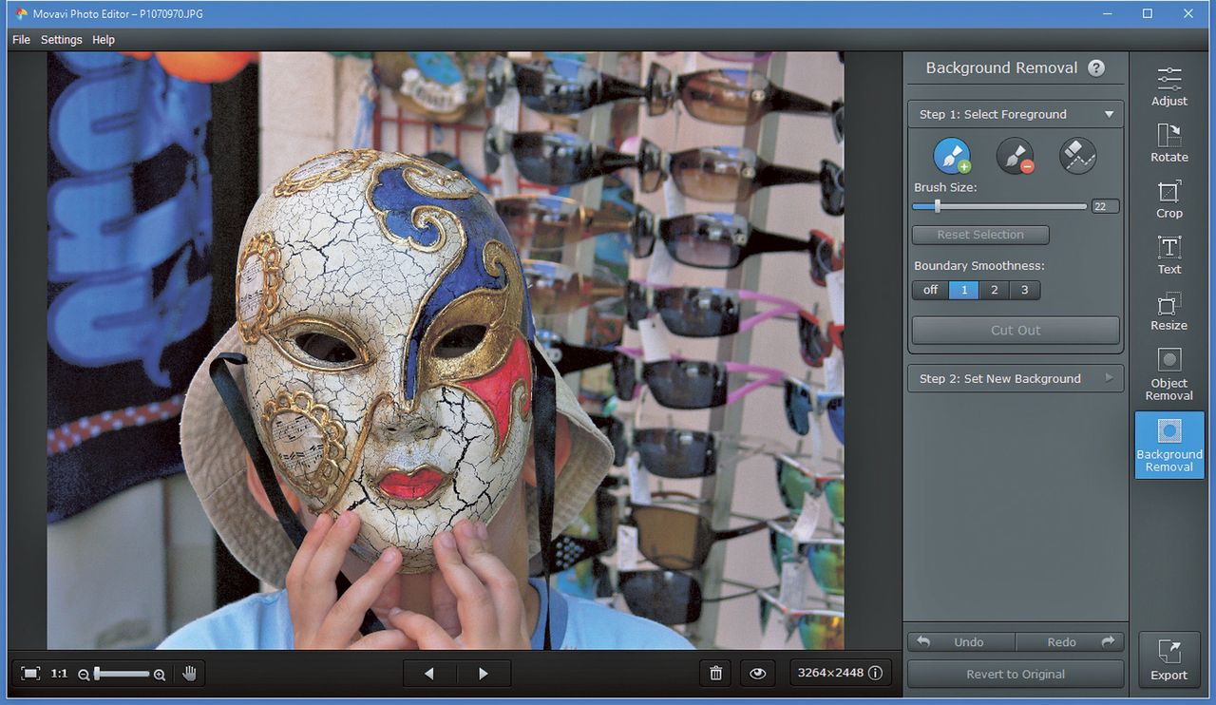
Task: Show image info 3264×2448
Action: point(839,673)
